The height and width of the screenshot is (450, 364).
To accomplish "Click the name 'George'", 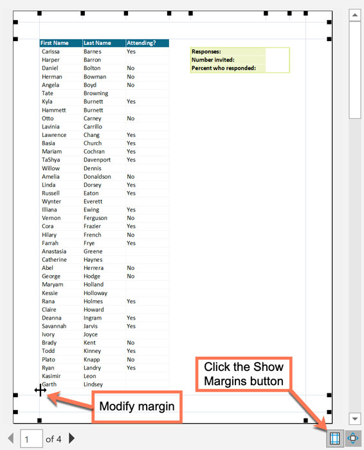I will [51, 276].
